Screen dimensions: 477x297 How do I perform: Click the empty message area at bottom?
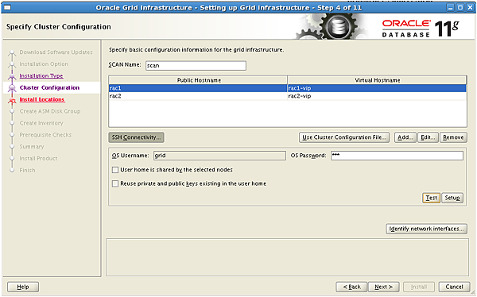(288, 257)
